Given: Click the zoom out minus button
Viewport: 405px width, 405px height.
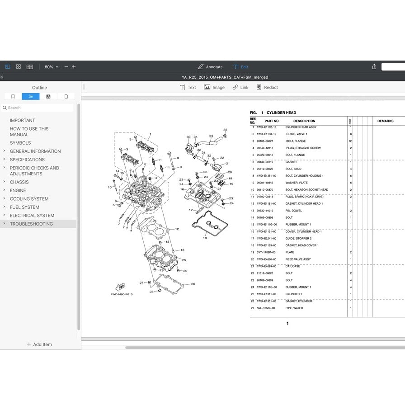Looking at the screenshot, I should (x=66, y=67).
